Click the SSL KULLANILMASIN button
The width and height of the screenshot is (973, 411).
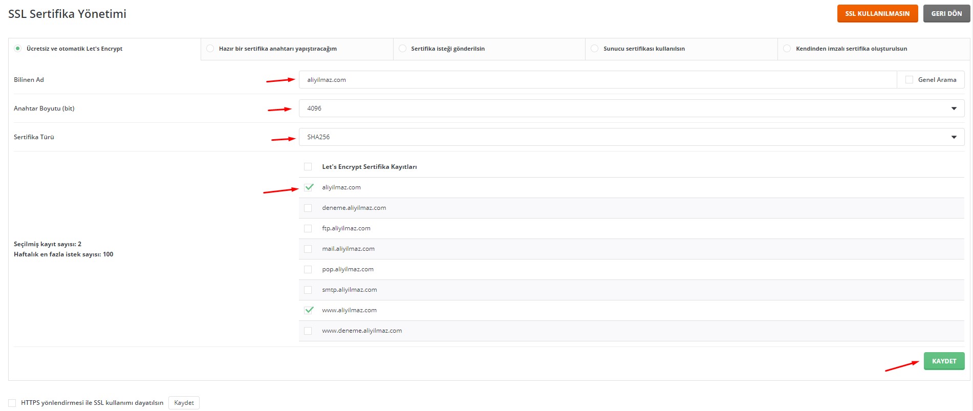click(x=877, y=14)
